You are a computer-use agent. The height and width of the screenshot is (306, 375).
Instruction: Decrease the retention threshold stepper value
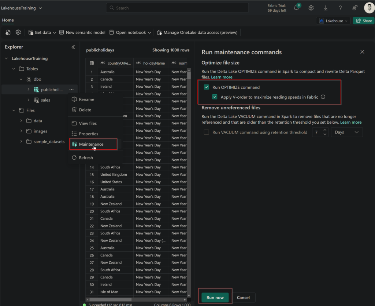(325, 134)
